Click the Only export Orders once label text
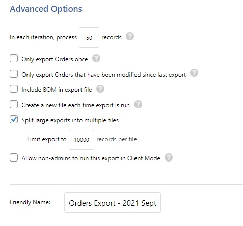 point(55,59)
